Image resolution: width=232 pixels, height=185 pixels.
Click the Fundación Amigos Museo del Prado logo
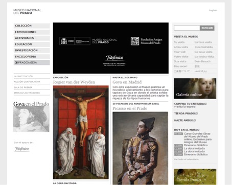147,41
